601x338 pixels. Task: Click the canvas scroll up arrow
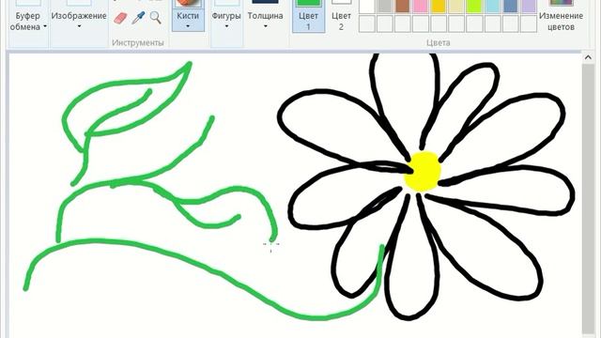click(x=588, y=58)
